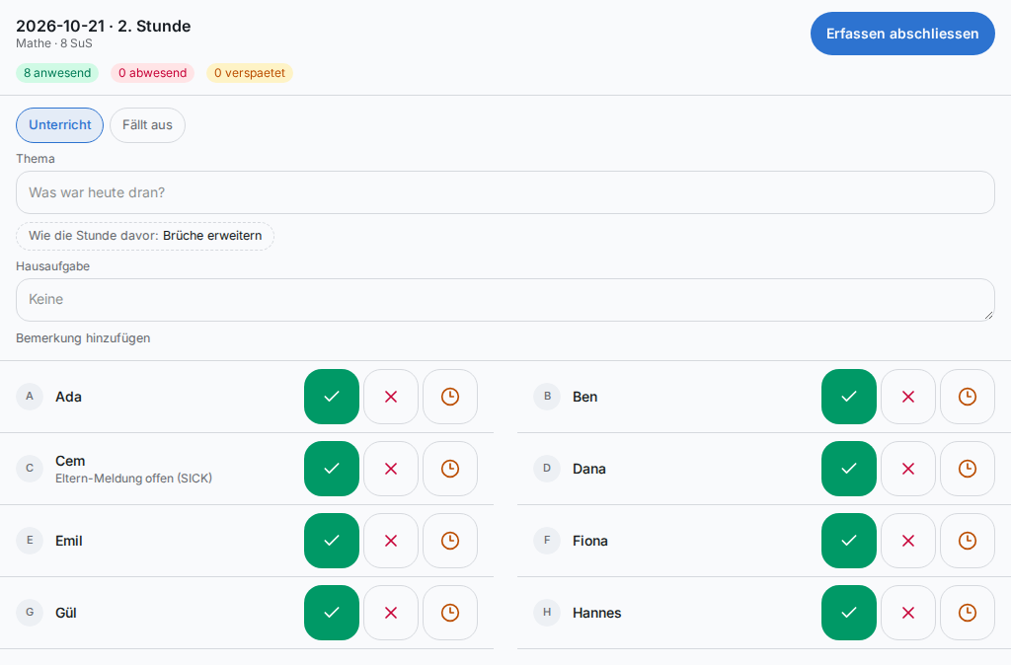1011x665 pixels.
Task: Mark Fiona absent with the red X
Action: (908, 541)
